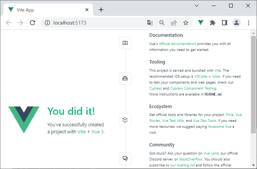This screenshot has height=169, width=257.
Task: Open the translate page icon
Action: [150, 23]
